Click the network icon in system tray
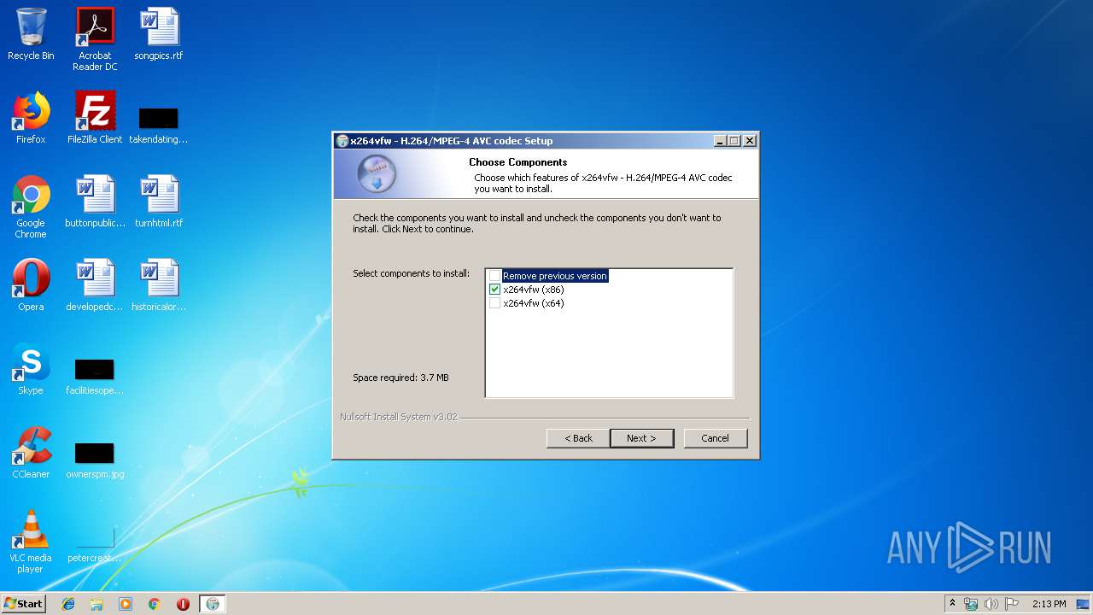This screenshot has width=1093, height=615. [x=971, y=604]
